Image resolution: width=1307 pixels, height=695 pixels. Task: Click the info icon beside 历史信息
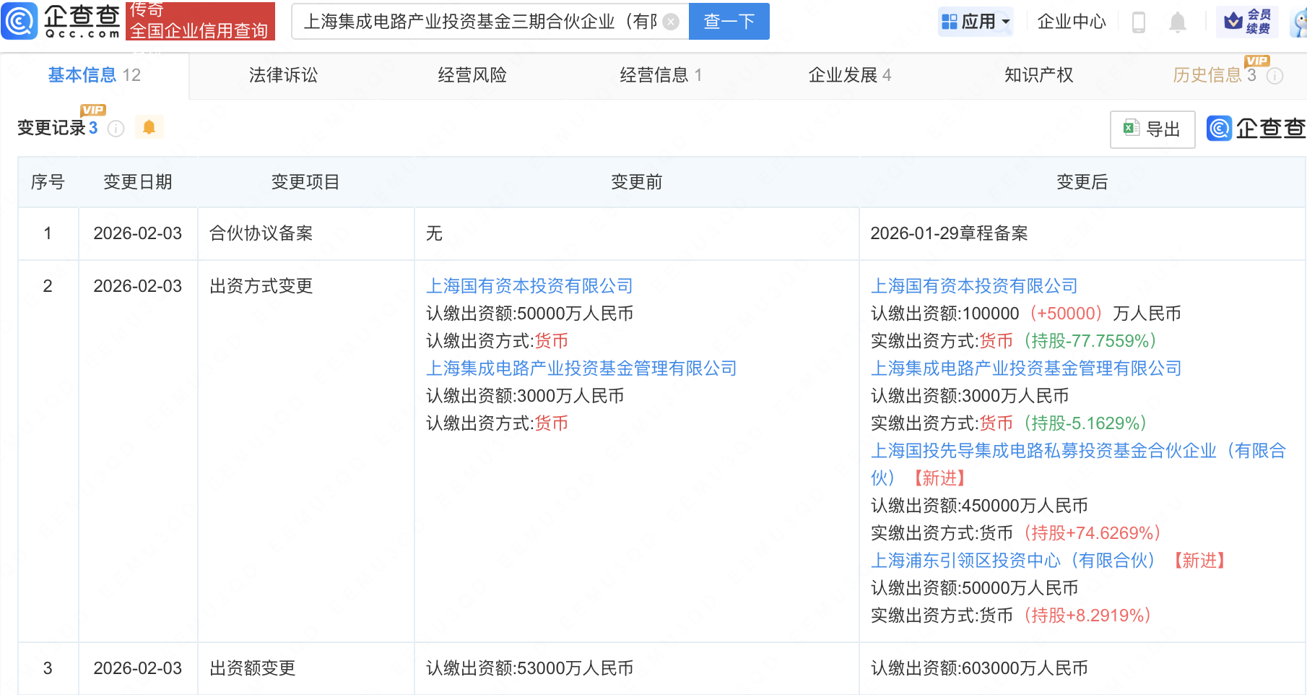(x=1275, y=76)
